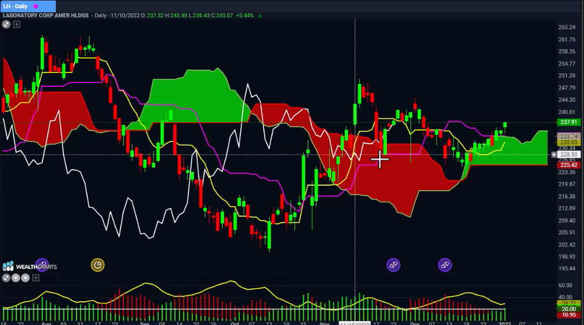Click the Dec label on the time axis
Screen dimensions: 584x325
pos(414,323)
